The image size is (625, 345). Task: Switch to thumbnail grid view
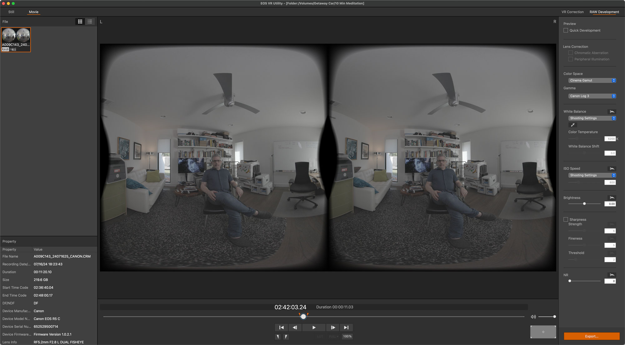coord(80,22)
